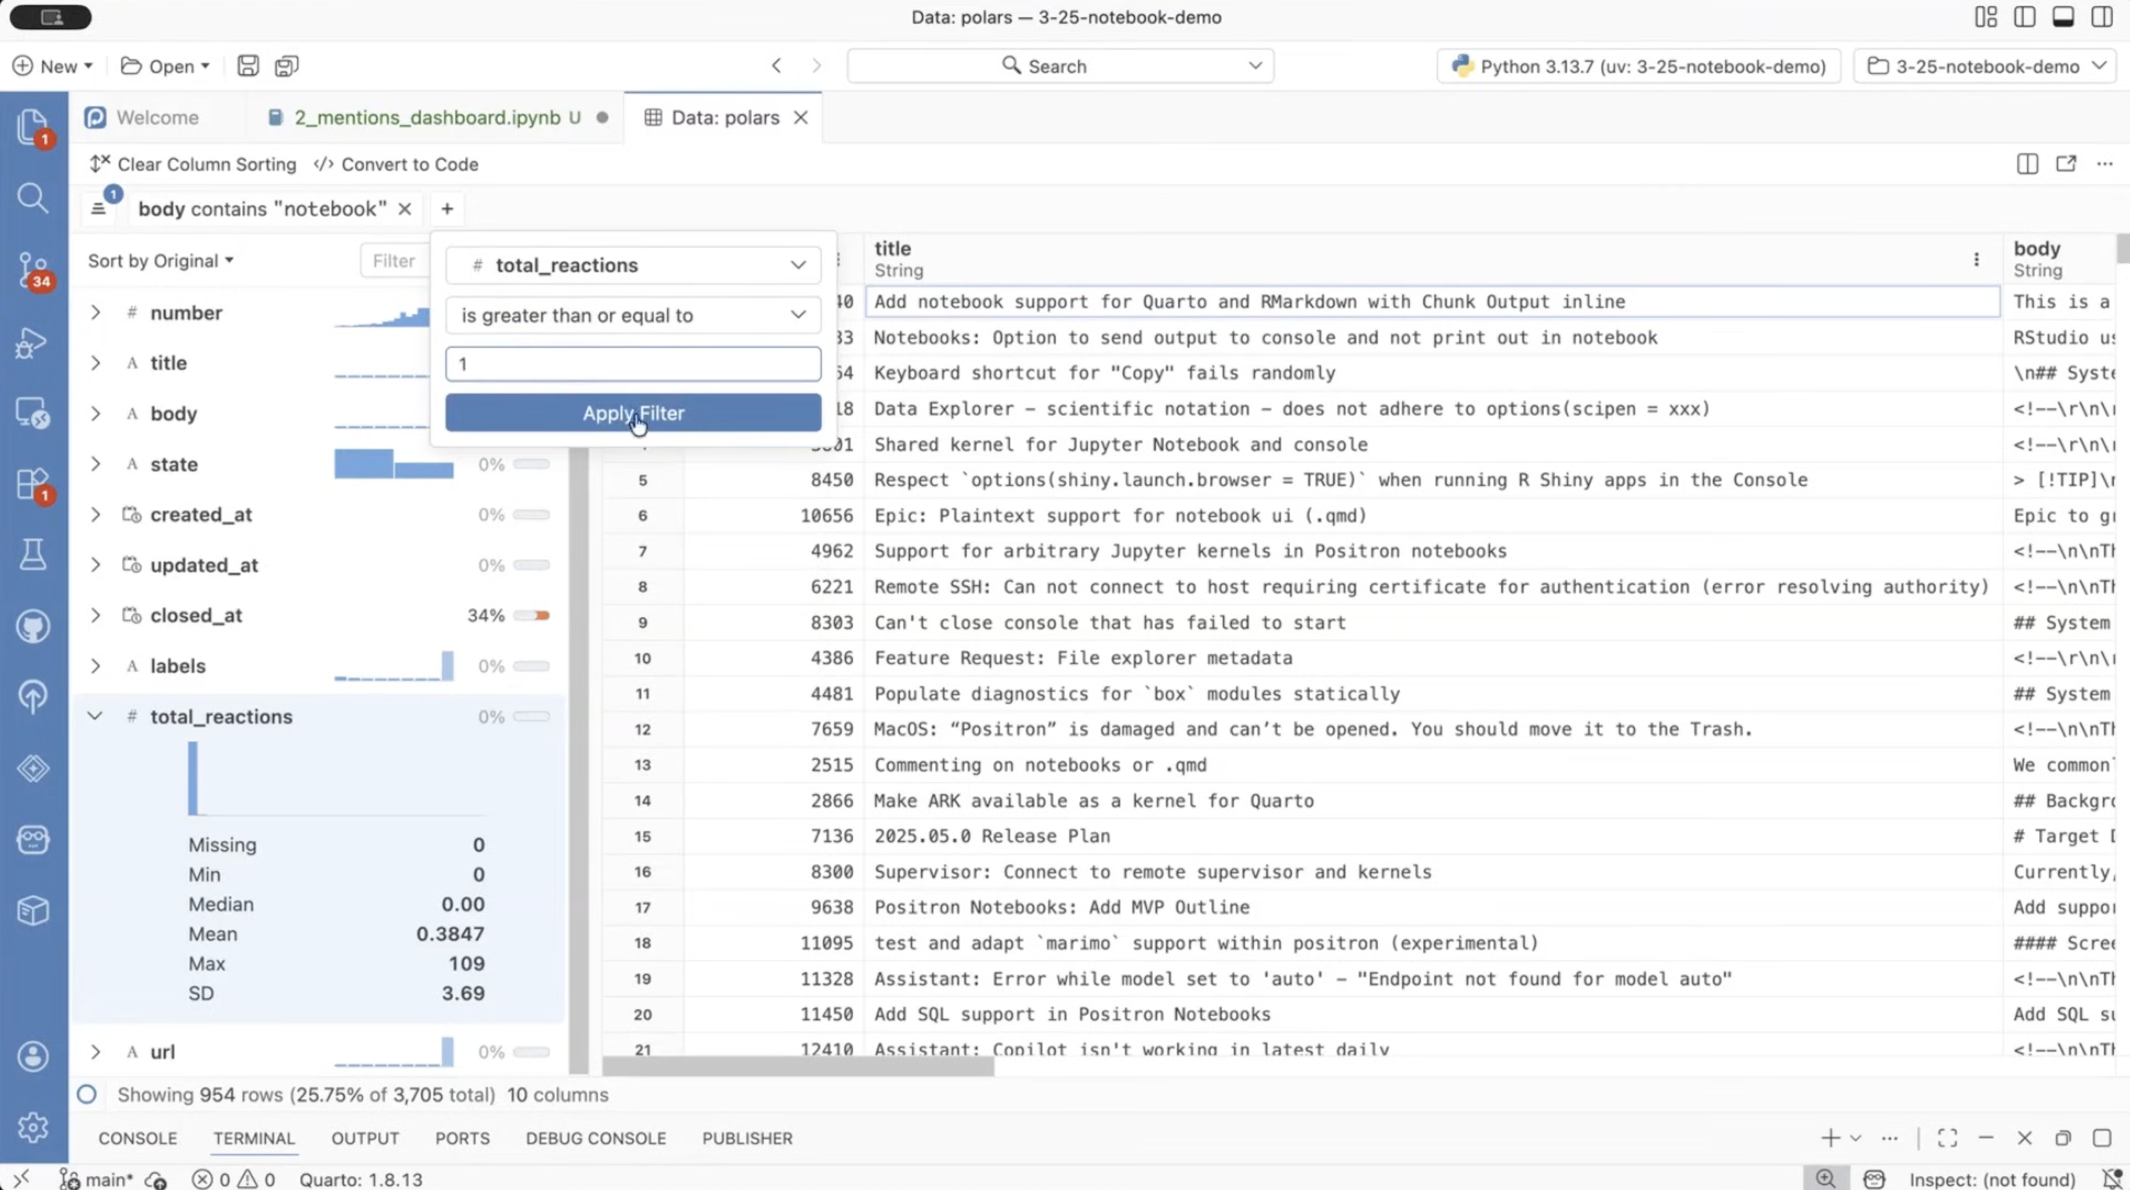Click Convert to Code
This screenshot has width=2130, height=1190.
coord(396,165)
